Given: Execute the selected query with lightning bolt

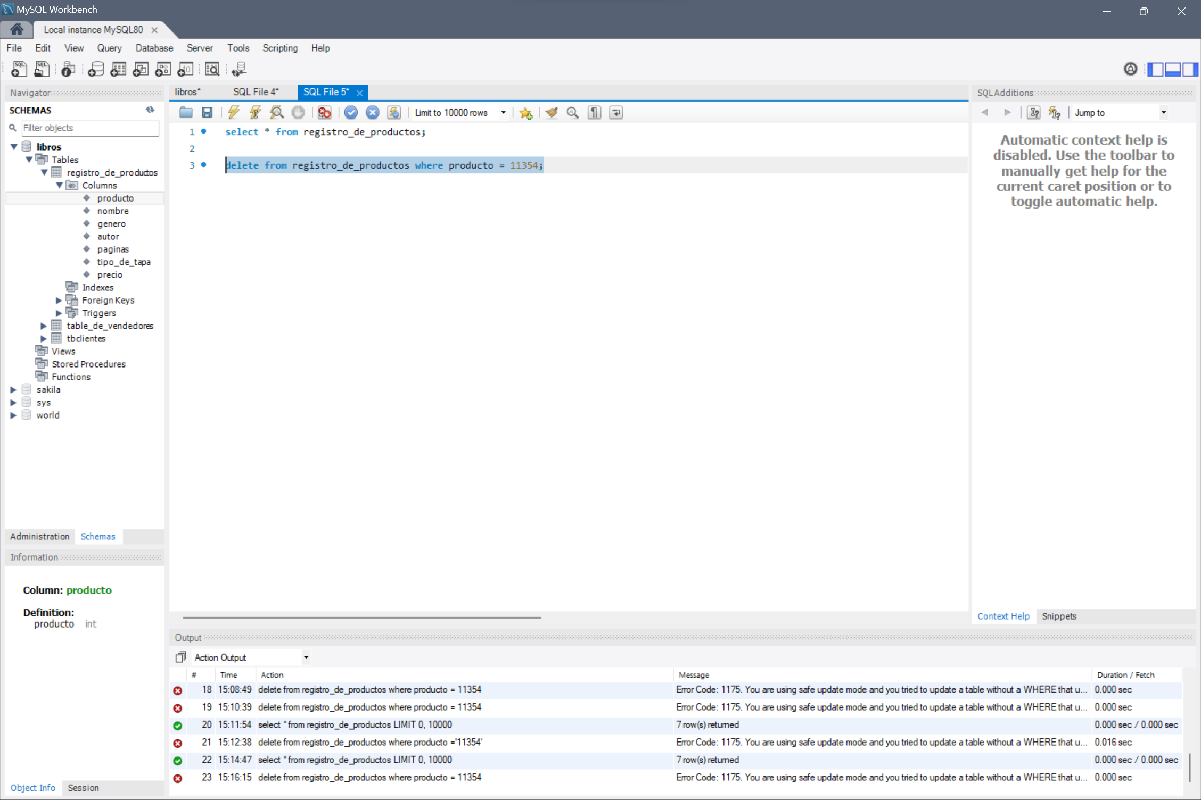Looking at the screenshot, I should coord(234,112).
